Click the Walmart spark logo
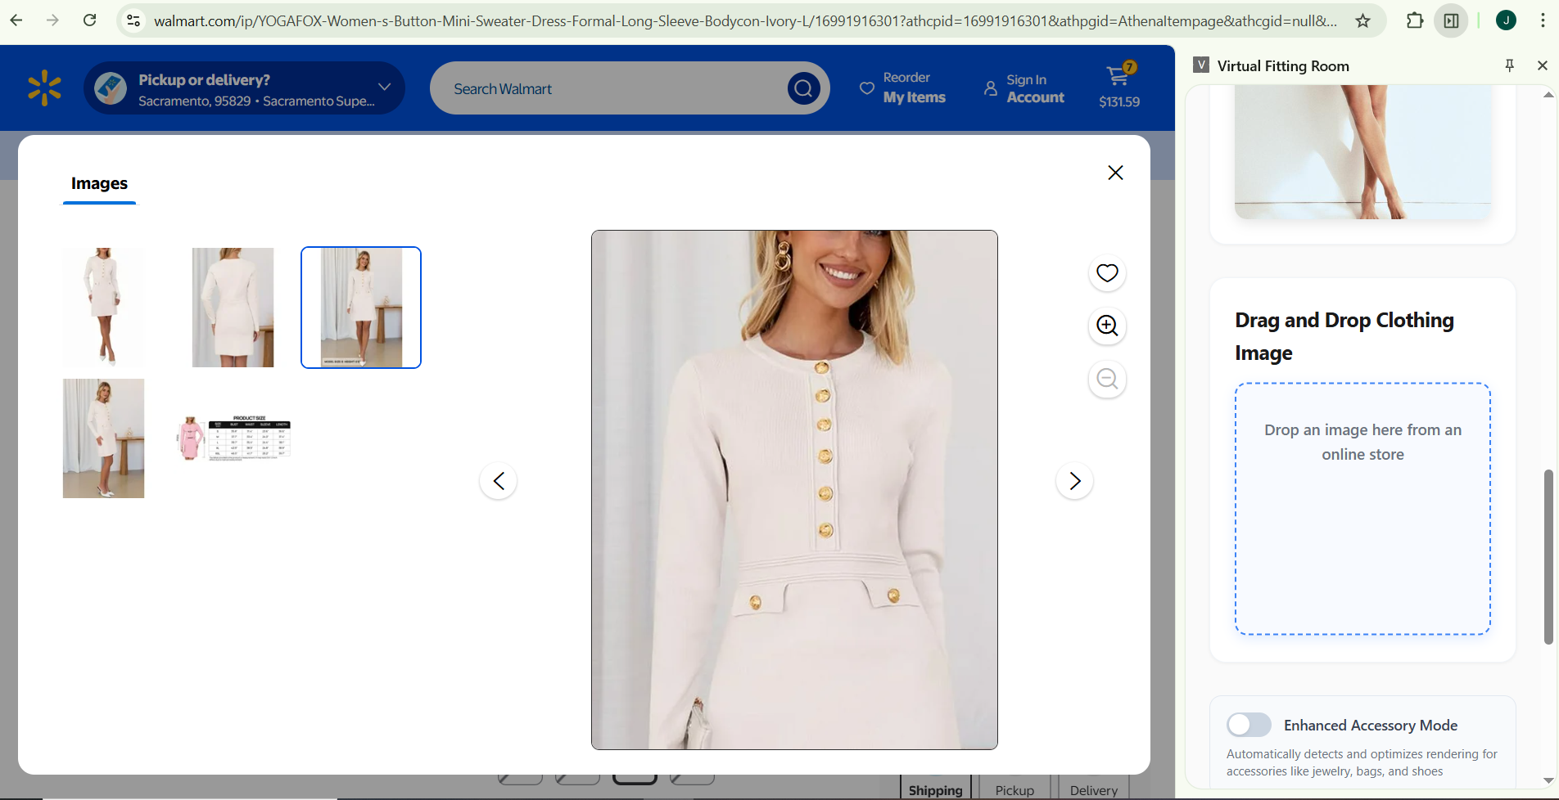Image resolution: width=1559 pixels, height=800 pixels. [44, 88]
